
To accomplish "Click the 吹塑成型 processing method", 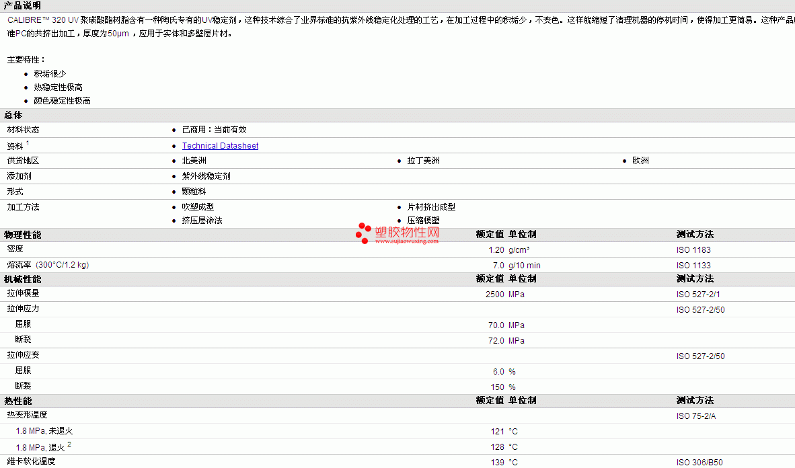I will pos(198,207).
